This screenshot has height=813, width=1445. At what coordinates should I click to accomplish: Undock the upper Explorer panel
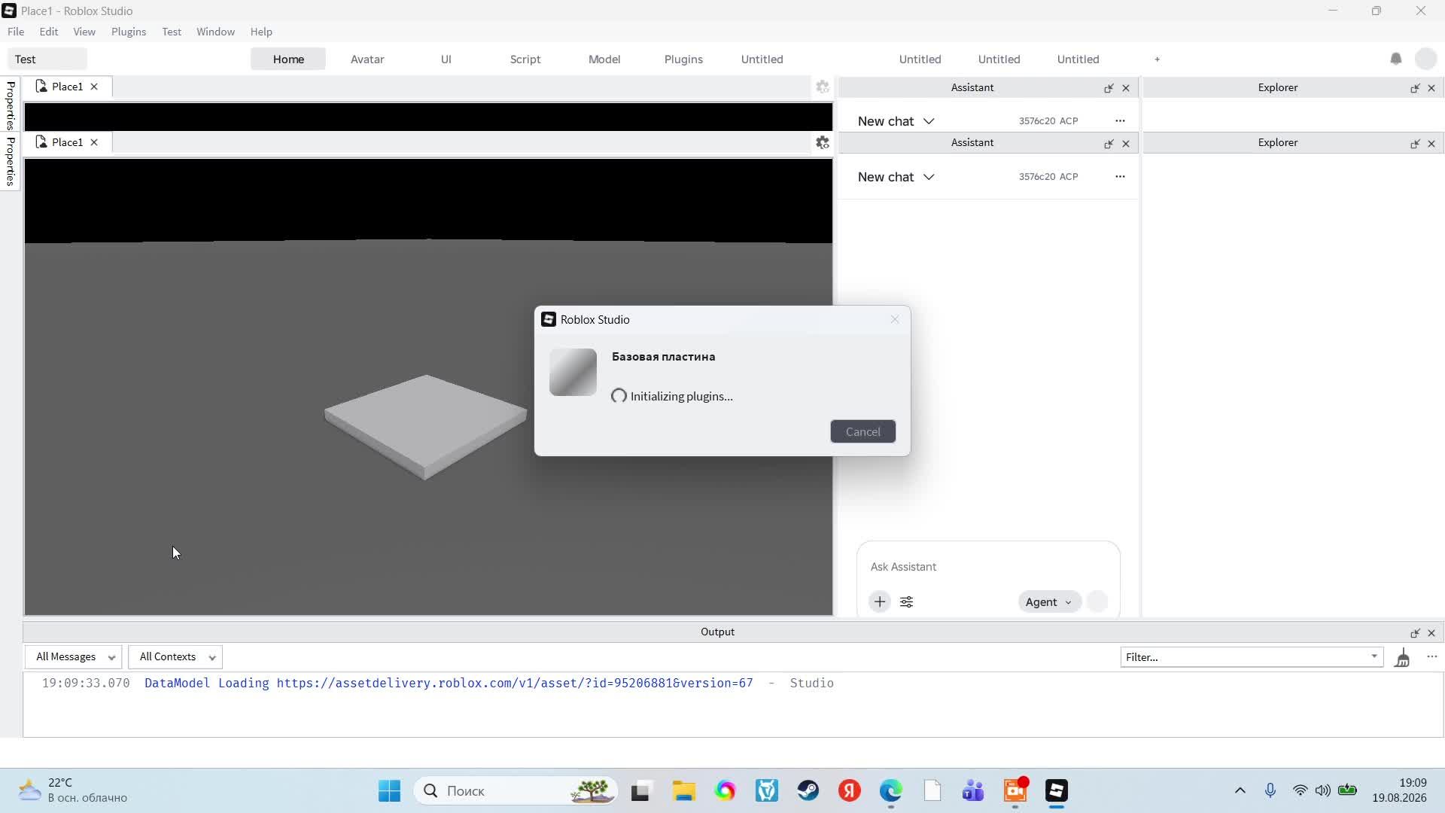tap(1415, 88)
